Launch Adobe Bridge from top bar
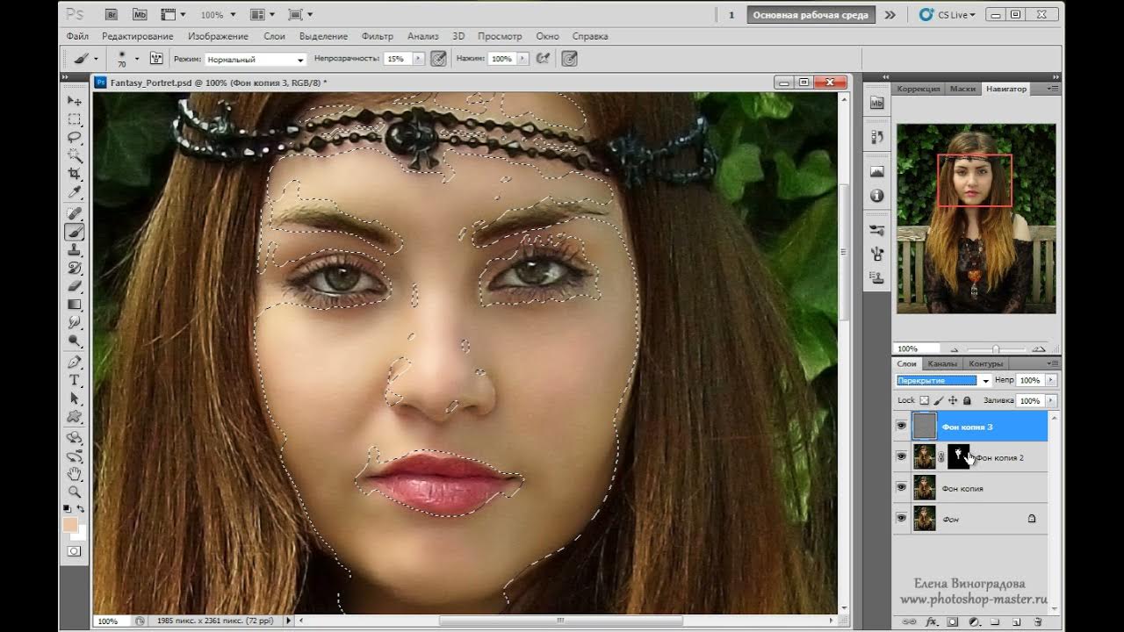1124x632 pixels. click(112, 15)
